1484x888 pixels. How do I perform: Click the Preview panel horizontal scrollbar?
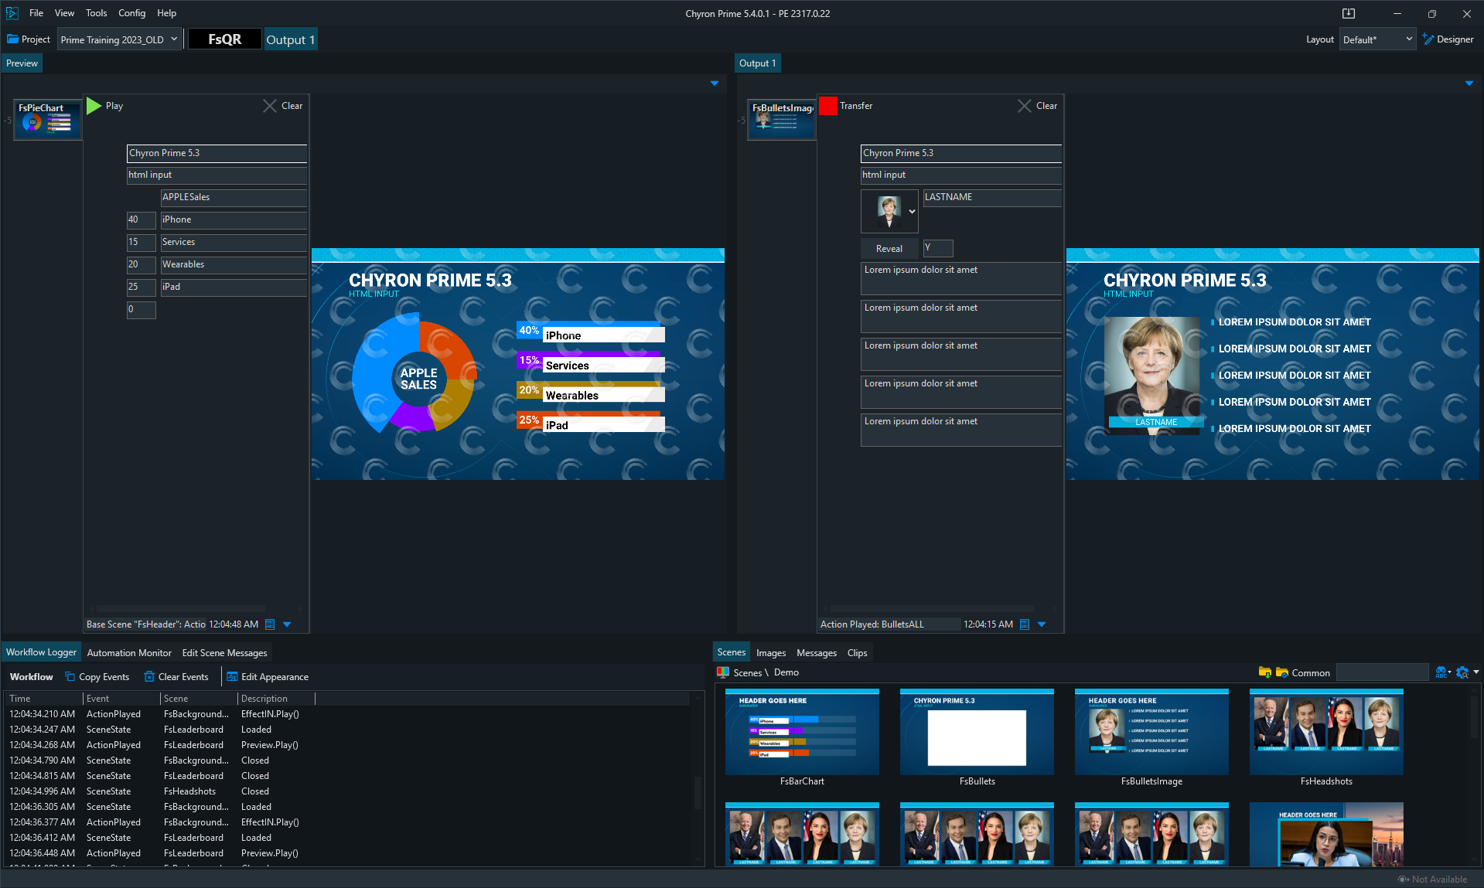(181, 609)
